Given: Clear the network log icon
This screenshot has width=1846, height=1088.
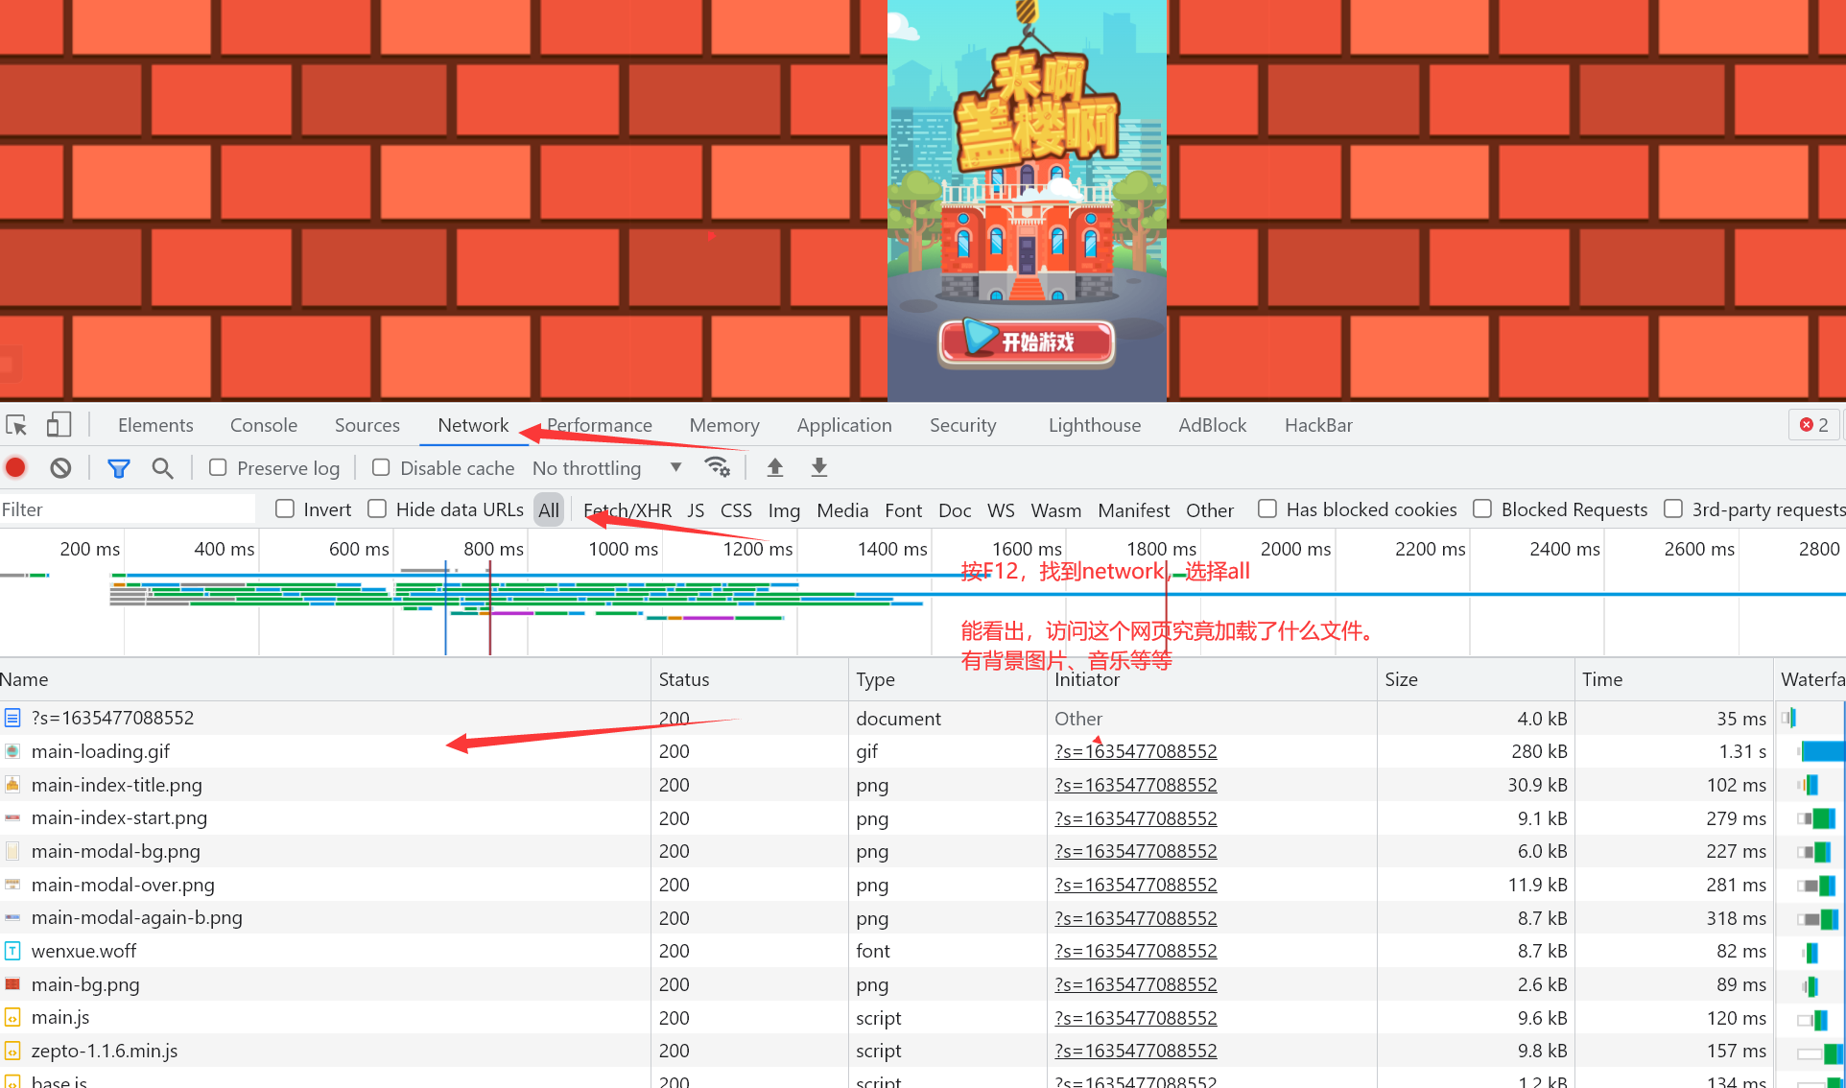Looking at the screenshot, I should [60, 468].
